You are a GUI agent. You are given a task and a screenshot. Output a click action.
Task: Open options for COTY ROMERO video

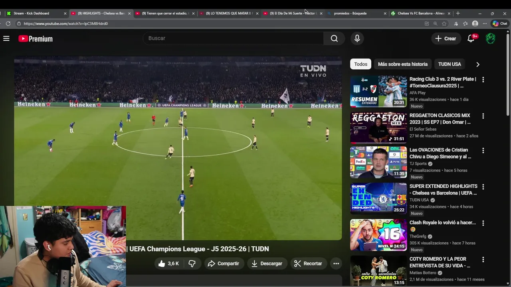click(x=483, y=259)
